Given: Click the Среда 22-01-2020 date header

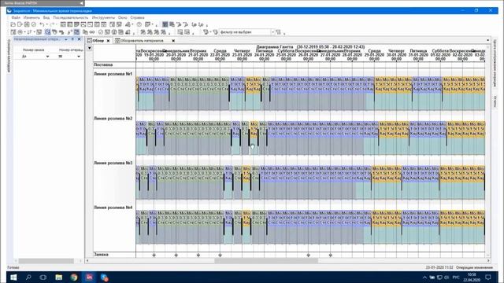Looking at the screenshot, I should tap(220, 55).
